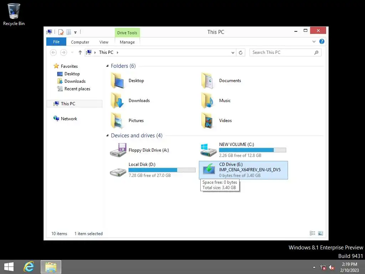365x274 pixels.
Task: Click the Drive Tools contextual tab header
Action: [127, 32]
